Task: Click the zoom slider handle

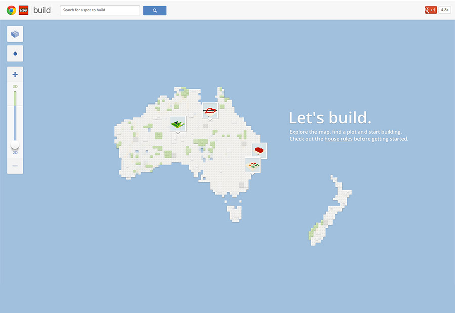Action: pos(15,145)
